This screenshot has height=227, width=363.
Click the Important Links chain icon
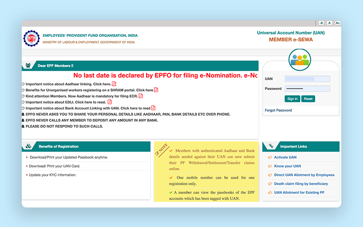coord(271,146)
